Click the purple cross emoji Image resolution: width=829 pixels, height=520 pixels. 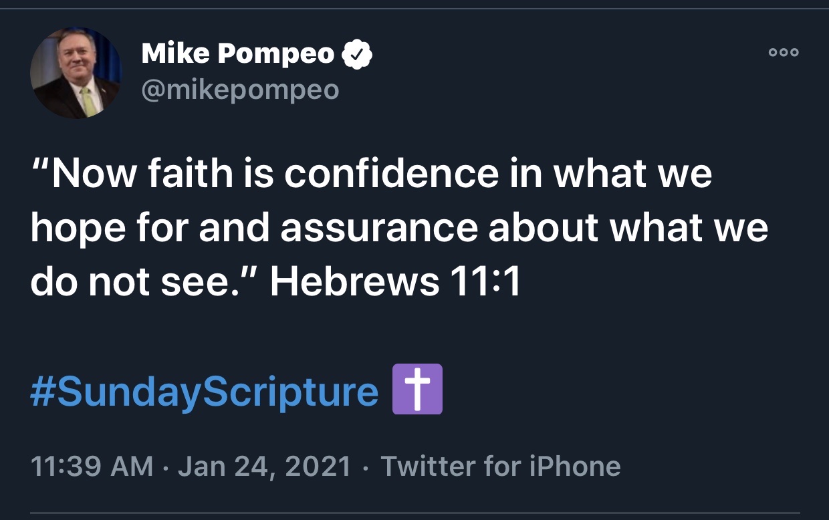[417, 389]
